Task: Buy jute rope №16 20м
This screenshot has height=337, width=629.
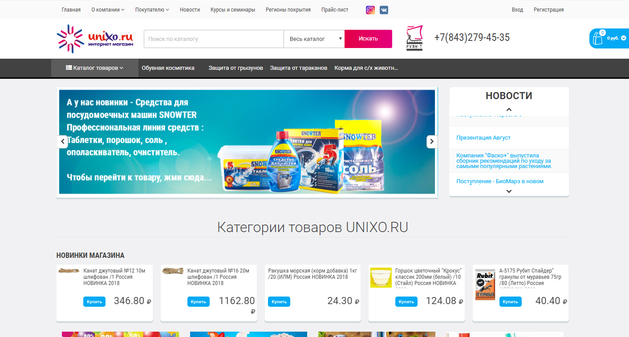Action: click(x=199, y=301)
